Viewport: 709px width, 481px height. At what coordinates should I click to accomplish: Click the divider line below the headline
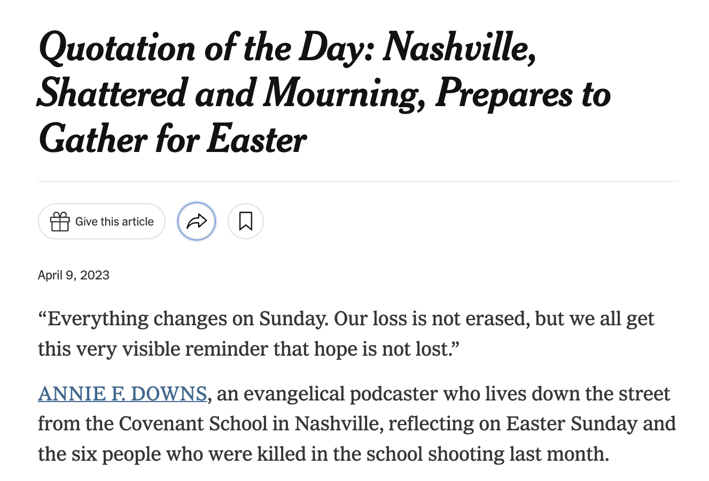click(x=359, y=181)
